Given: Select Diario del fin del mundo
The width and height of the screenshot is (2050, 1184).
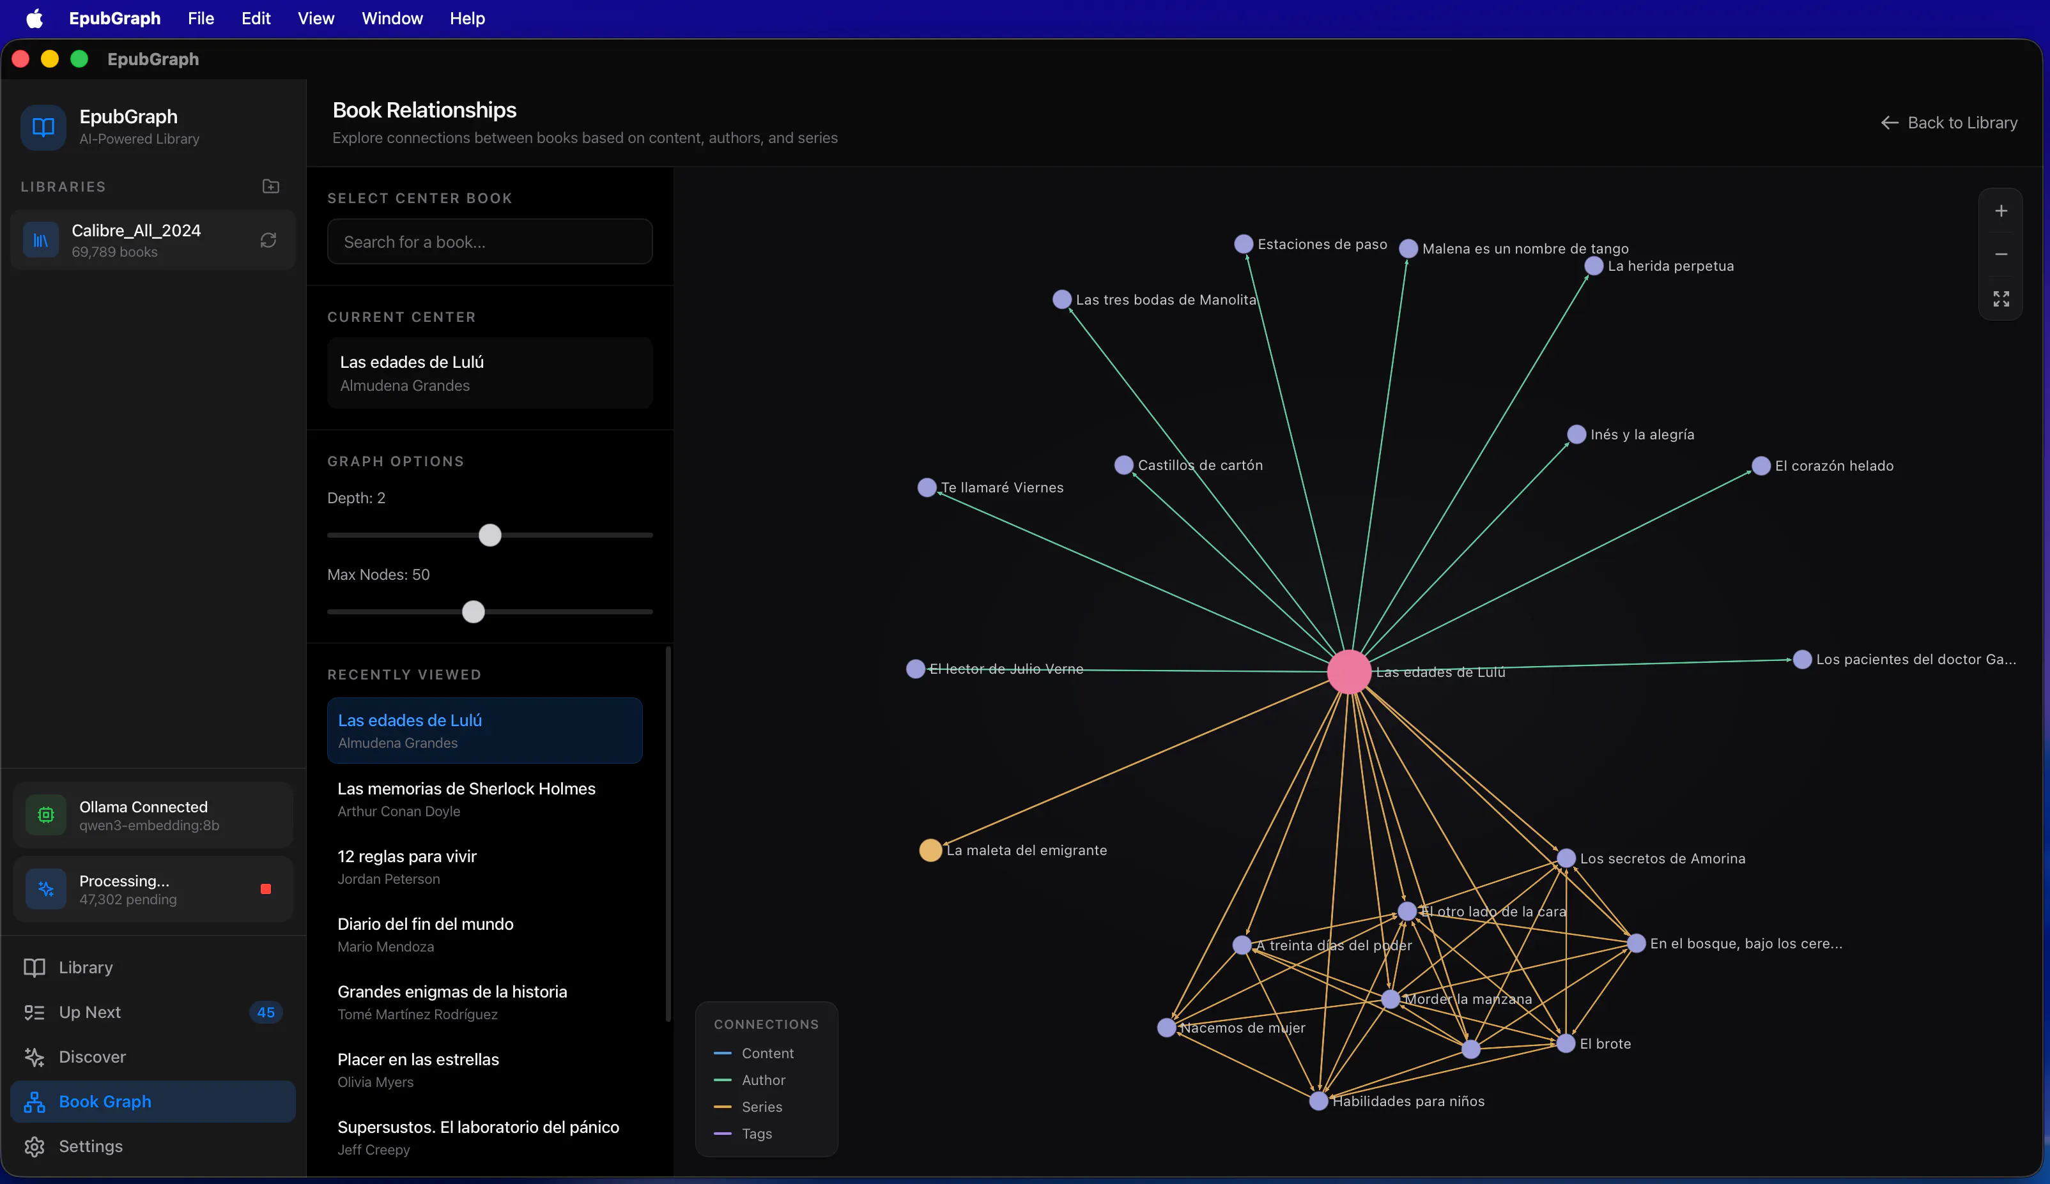Looking at the screenshot, I should pos(485,934).
